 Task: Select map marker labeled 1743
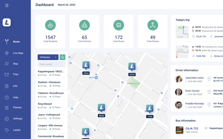150,111
